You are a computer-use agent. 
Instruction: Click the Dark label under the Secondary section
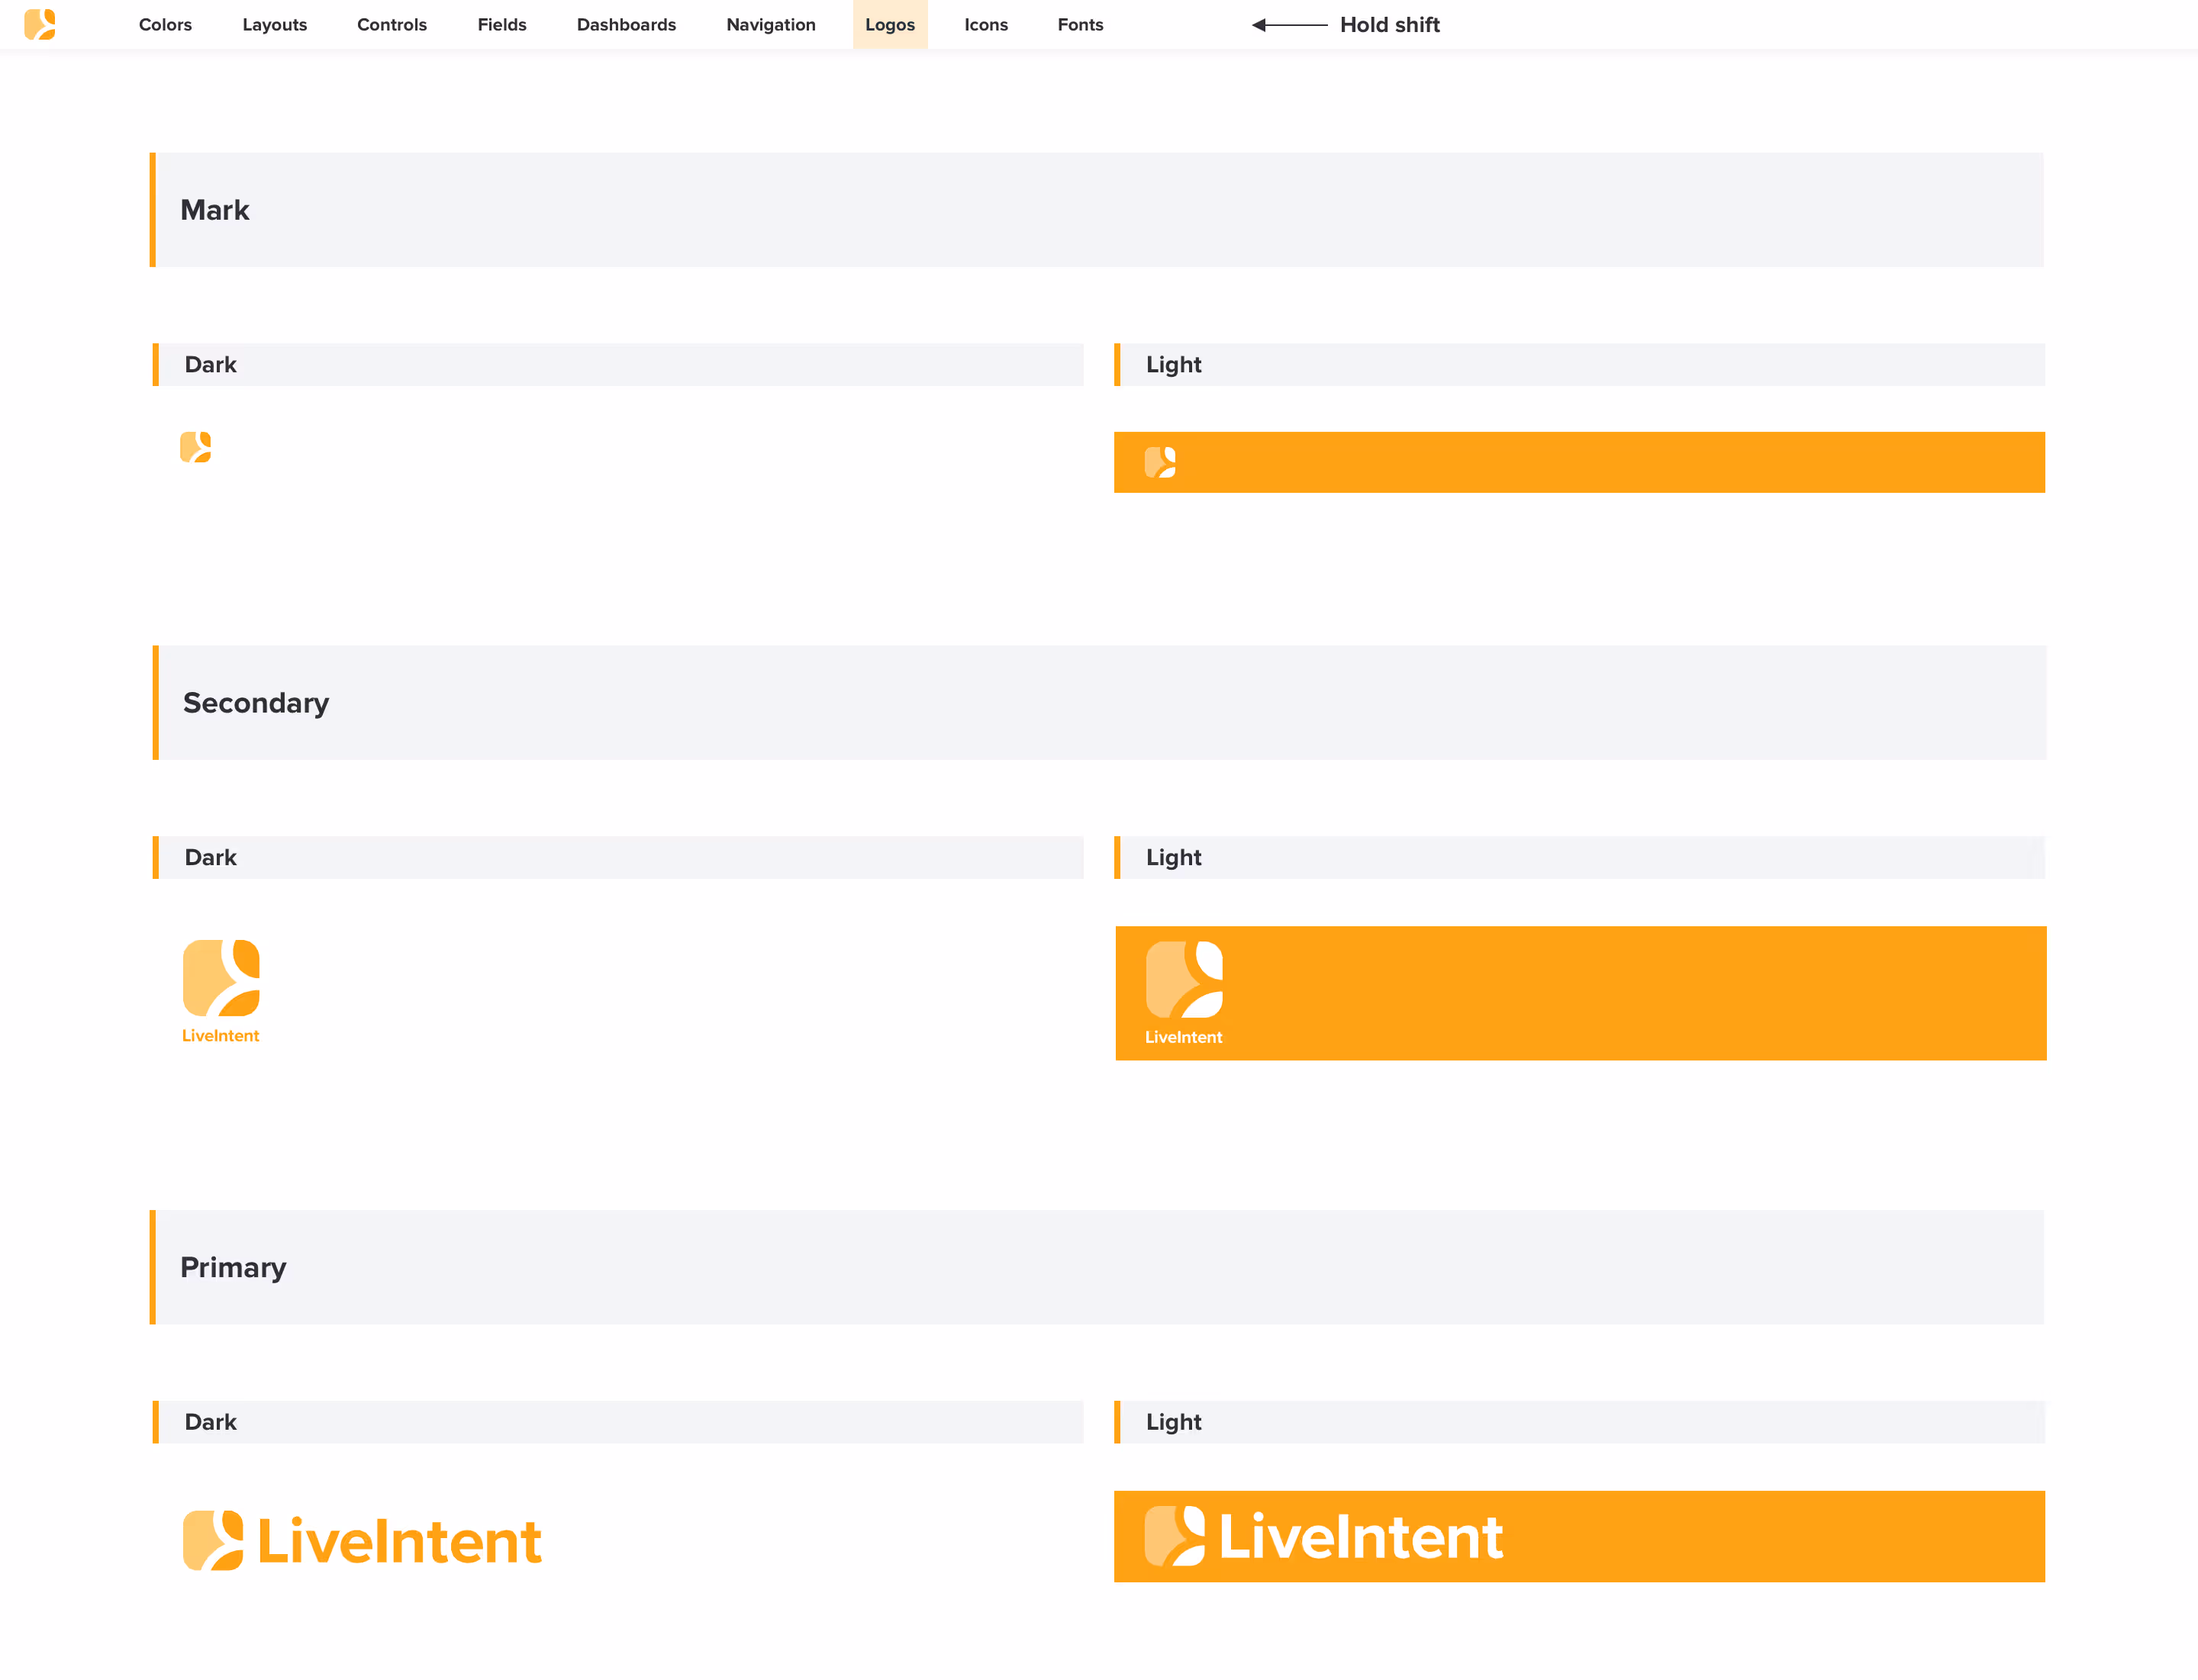211,858
